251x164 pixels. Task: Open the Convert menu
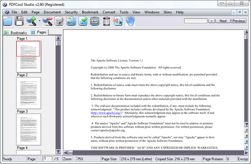[x=109, y=12]
